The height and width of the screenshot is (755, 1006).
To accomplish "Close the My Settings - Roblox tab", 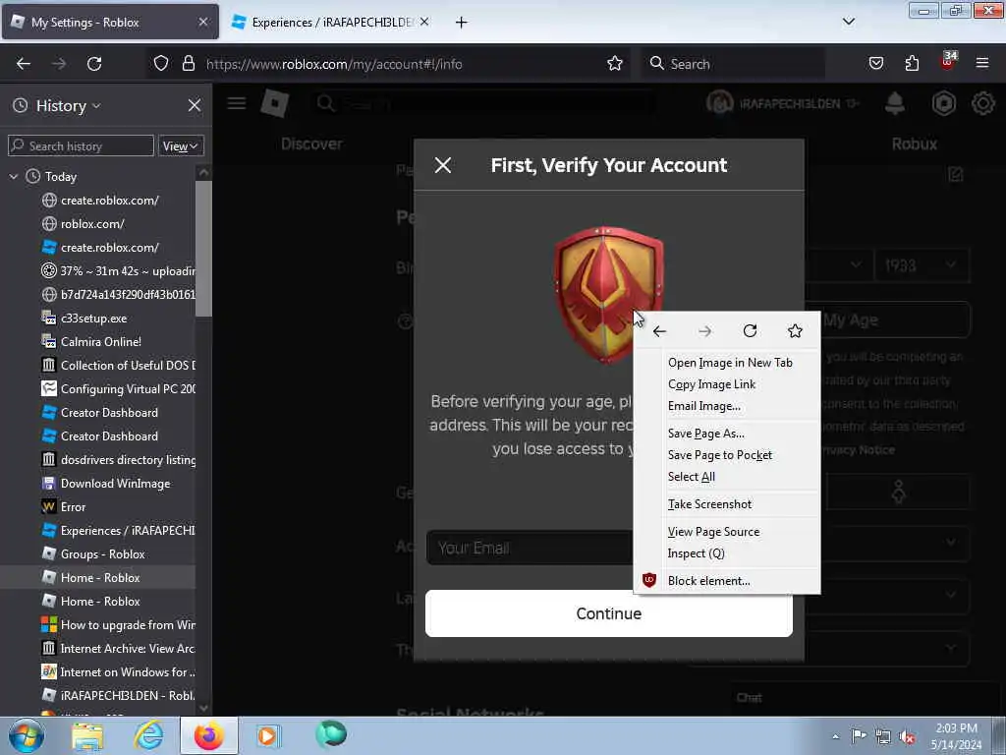I will 202,22.
